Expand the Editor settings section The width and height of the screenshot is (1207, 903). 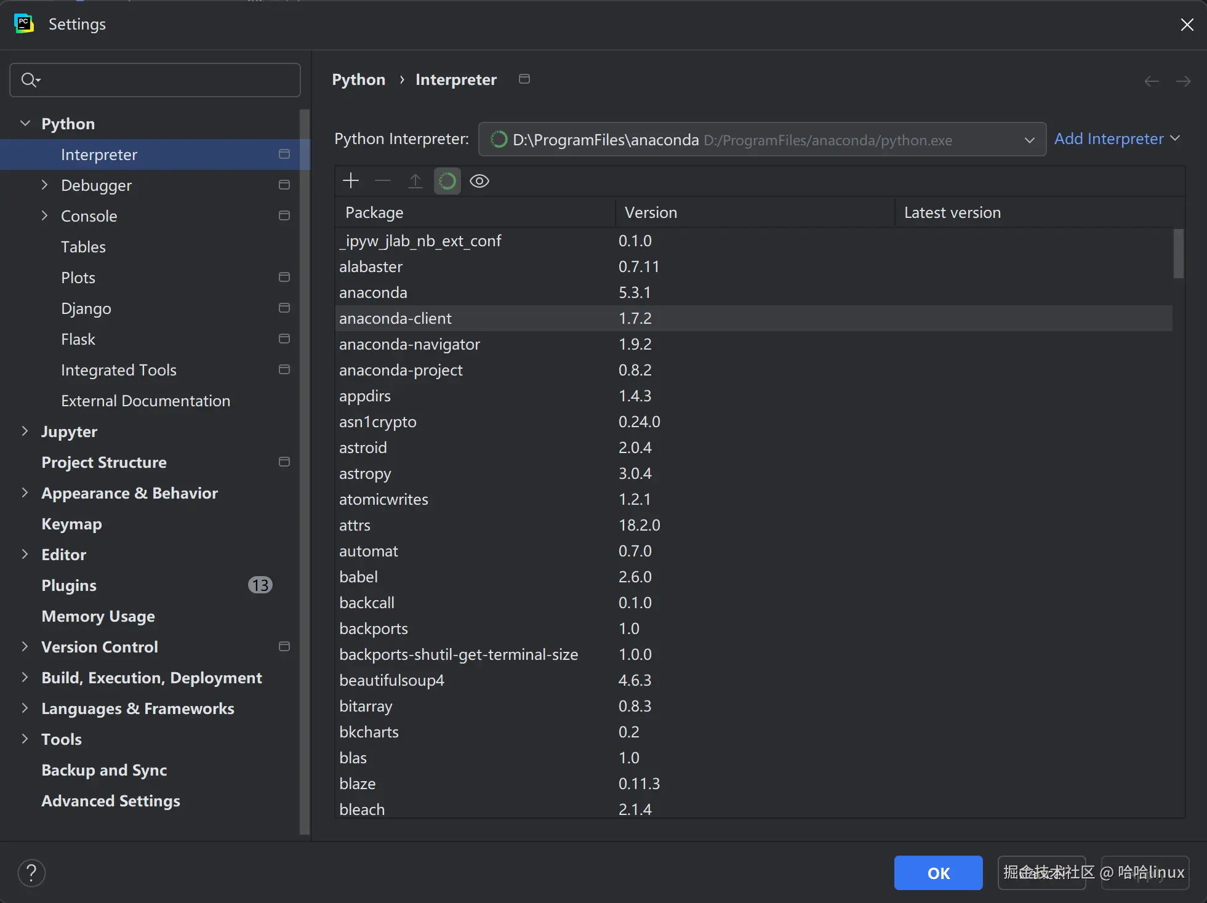(25, 555)
